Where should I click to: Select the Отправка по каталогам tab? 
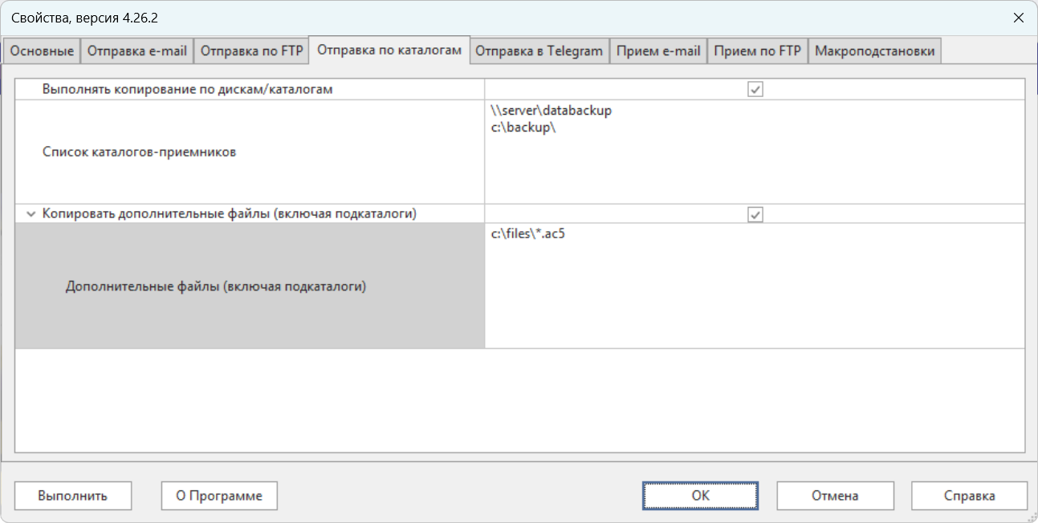tap(389, 51)
